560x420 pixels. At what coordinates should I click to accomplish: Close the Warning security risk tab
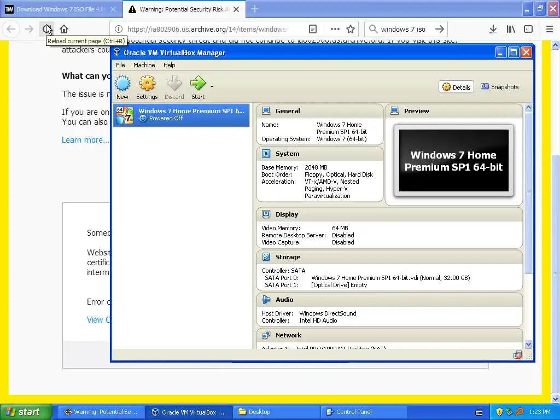click(236, 9)
